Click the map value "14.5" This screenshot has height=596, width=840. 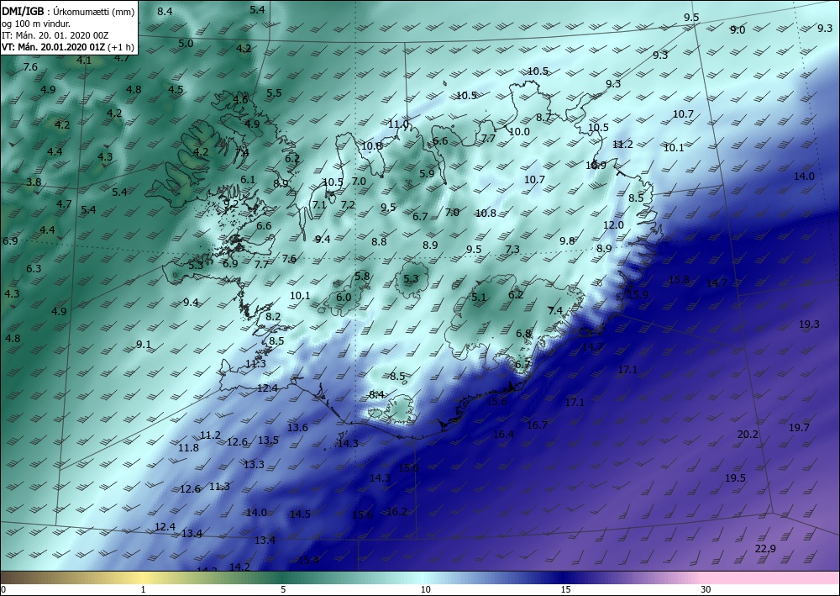(x=300, y=514)
